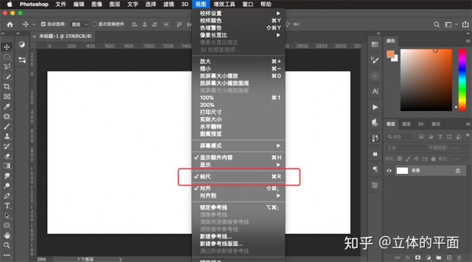Toggle the 自动选择 checkbox
This screenshot has width=472, height=262.
tap(43, 24)
